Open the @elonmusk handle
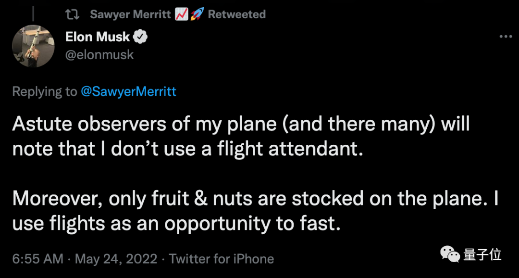Image resolution: width=519 pixels, height=278 pixels. point(99,54)
